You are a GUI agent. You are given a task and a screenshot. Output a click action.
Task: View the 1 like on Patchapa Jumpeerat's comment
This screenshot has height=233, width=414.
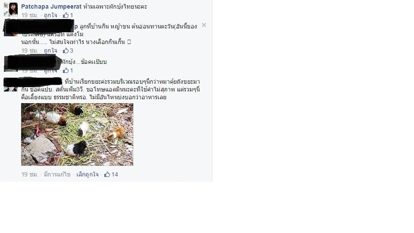click(68, 16)
